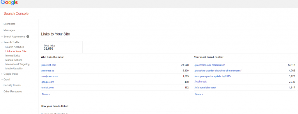Click the Crawl label

tap(6, 80)
